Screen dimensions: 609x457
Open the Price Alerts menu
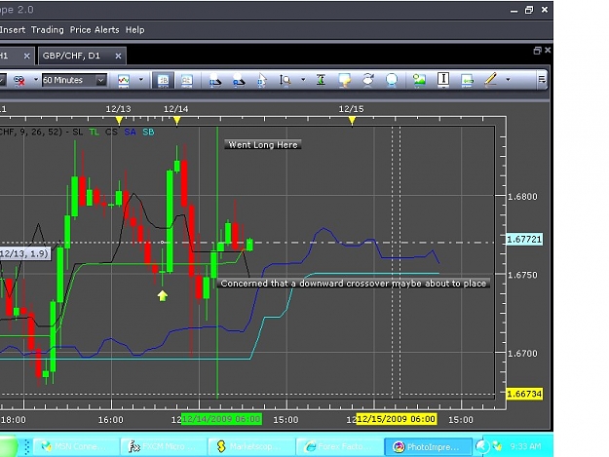95,30
